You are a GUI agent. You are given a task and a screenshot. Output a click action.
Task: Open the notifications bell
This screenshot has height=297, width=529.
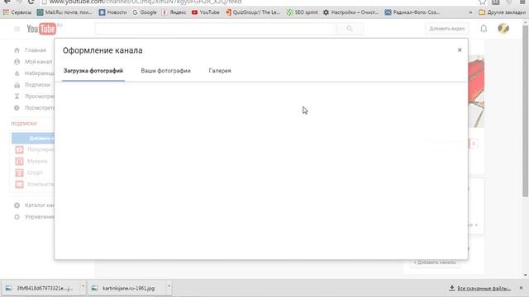coord(484,29)
